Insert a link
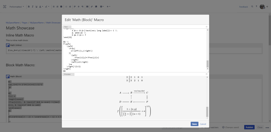 (92, 7)
